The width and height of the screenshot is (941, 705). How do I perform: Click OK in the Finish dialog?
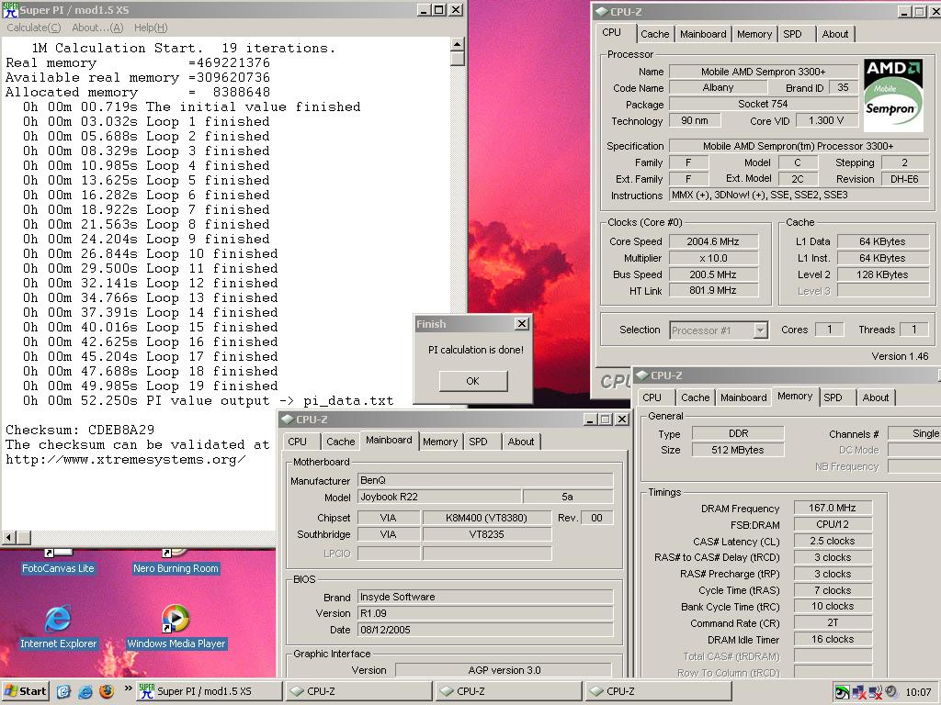point(473,381)
